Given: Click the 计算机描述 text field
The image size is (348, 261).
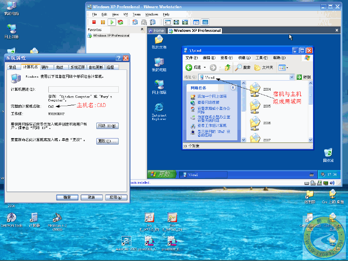Looking at the screenshot, I should tap(83, 89).
